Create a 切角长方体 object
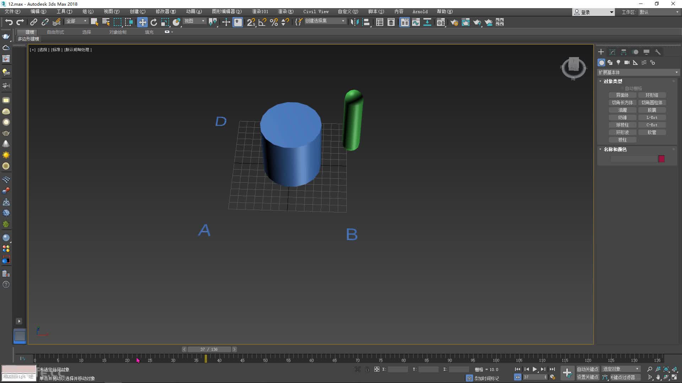Viewport: 682px width, 383px height. point(622,102)
